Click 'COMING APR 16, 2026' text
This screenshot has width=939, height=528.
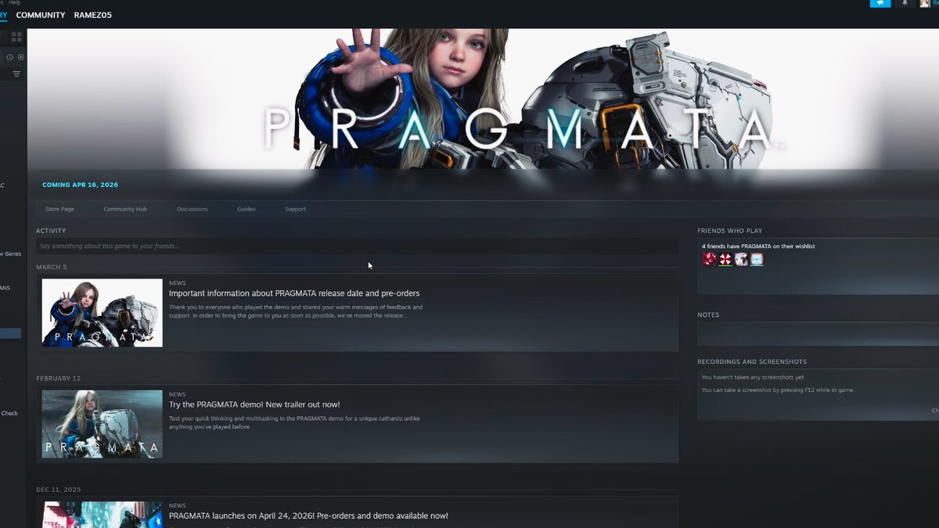coord(80,185)
